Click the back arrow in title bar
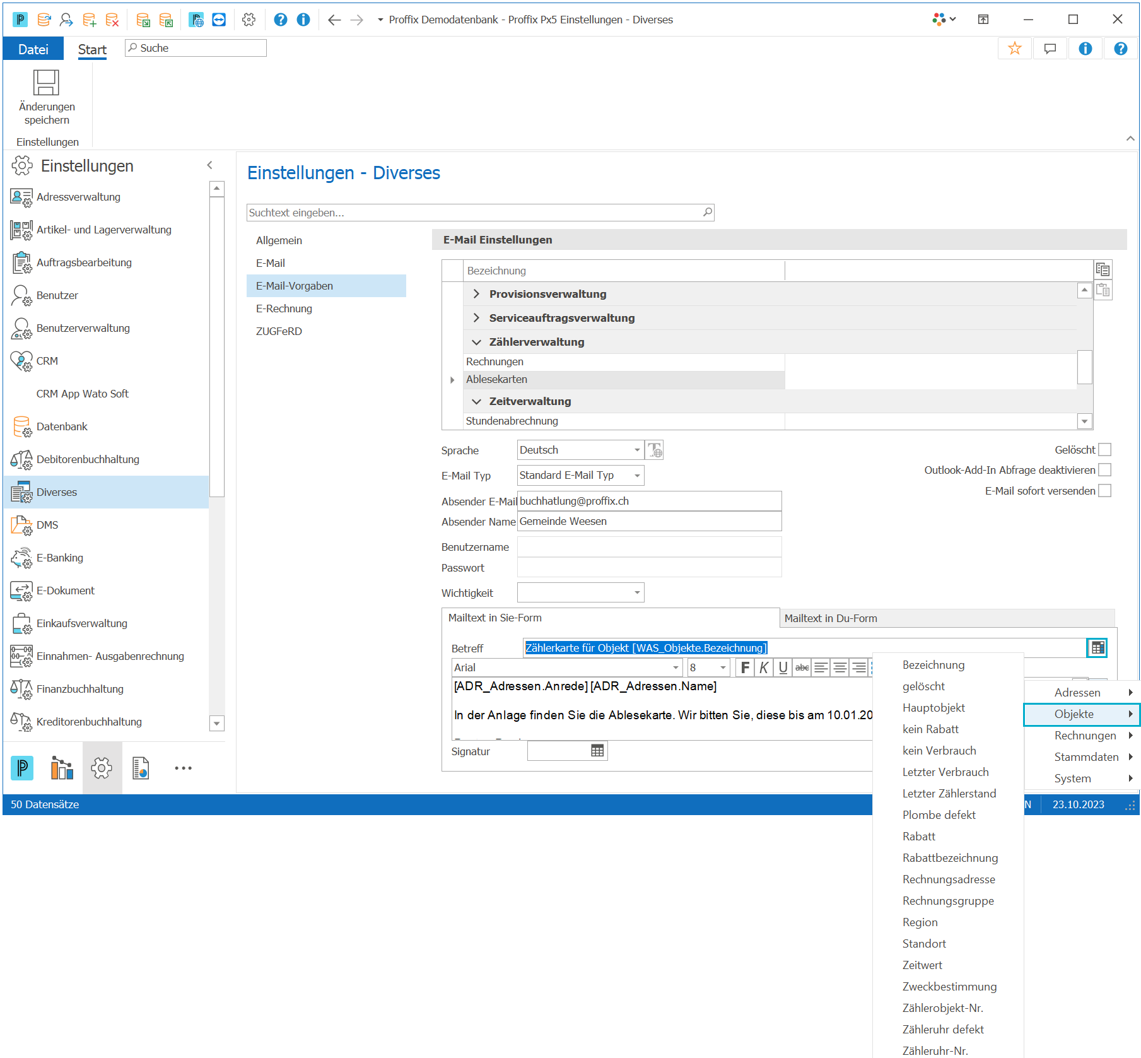Viewport: 1141px width, 1058px height. [x=334, y=20]
